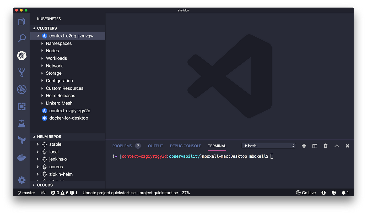Switch to the PROBLEMS tab
Image resolution: width=367 pixels, height=215 pixels.
point(122,146)
